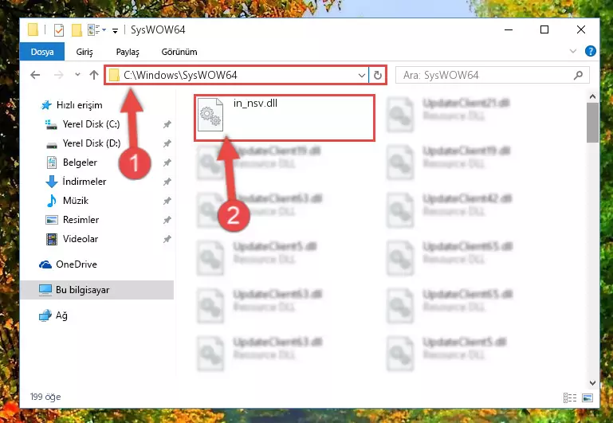Screen dimensions: 613x423
Task: Go back with the left arrow button
Action: [x=35, y=75]
